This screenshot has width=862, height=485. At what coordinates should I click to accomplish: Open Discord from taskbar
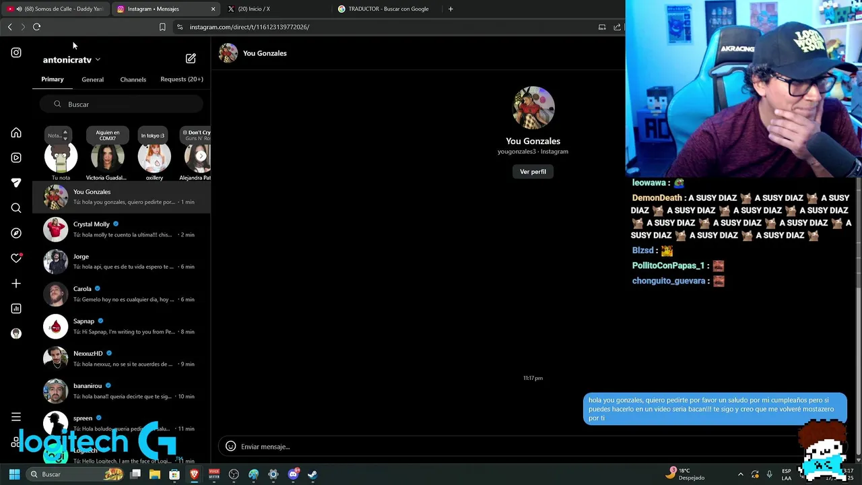(293, 474)
